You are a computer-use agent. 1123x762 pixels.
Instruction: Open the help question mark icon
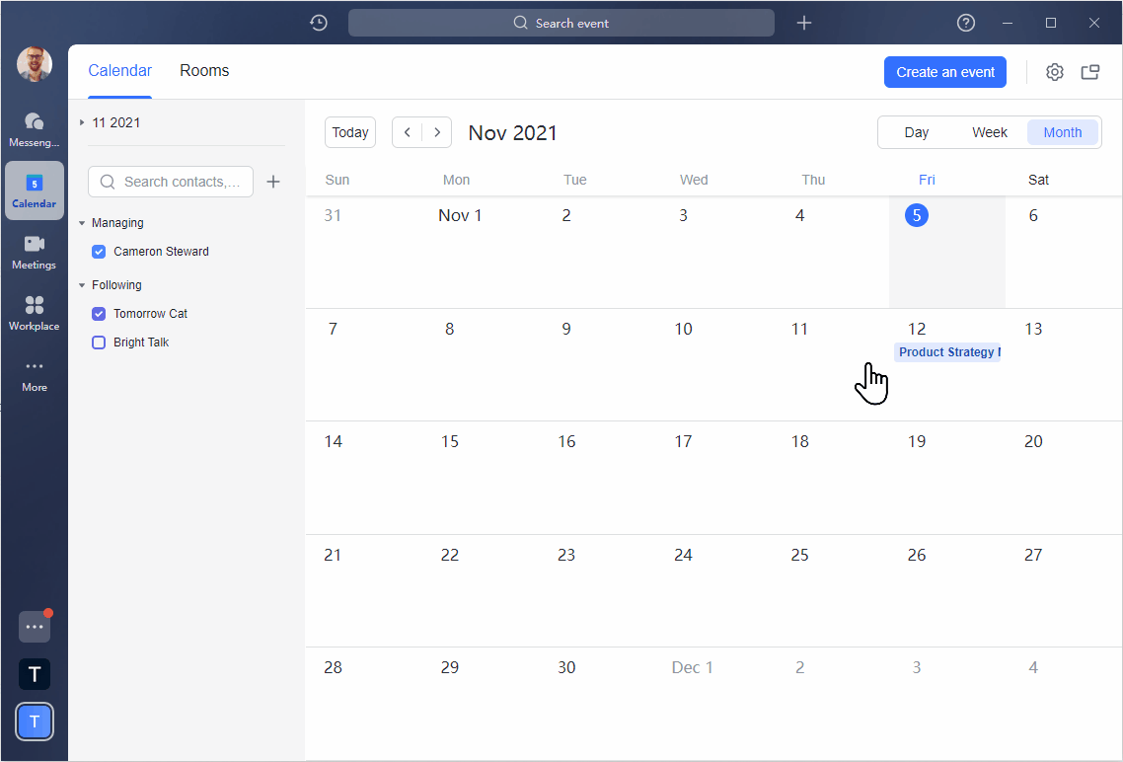tap(965, 23)
